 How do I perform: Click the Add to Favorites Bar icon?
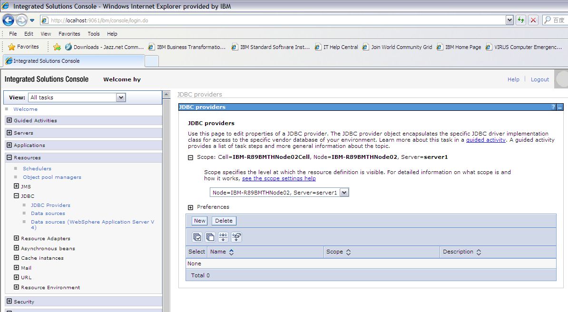pos(57,47)
